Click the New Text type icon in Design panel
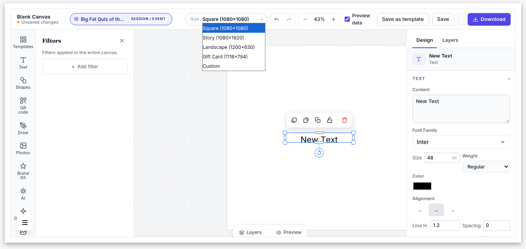Screen dimensions: 526x249 [x=419, y=59]
